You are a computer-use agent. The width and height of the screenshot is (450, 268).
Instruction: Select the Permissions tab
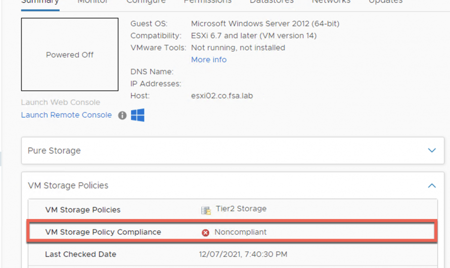207,2
